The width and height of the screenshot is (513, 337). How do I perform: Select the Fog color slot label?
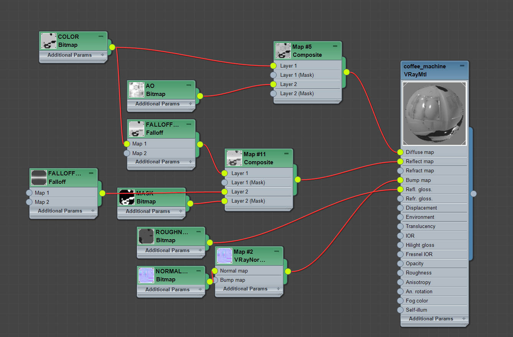pyautogui.click(x=417, y=301)
